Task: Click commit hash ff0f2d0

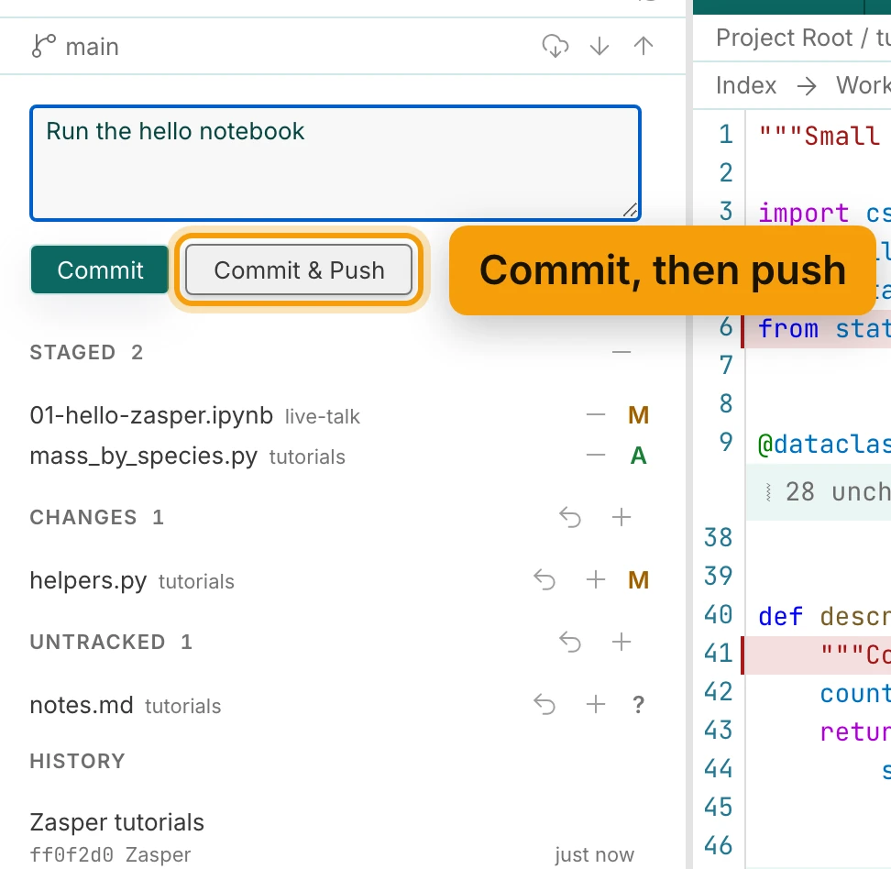Action: 71,854
